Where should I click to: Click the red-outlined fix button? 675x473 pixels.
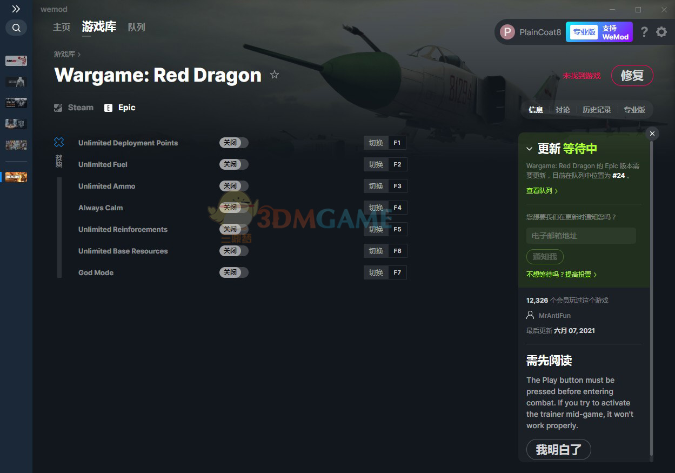(632, 76)
